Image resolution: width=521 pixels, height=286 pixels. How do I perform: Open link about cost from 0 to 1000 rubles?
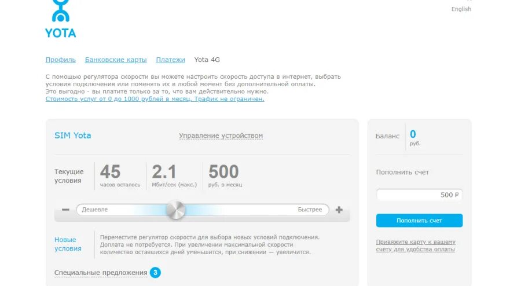155,99
